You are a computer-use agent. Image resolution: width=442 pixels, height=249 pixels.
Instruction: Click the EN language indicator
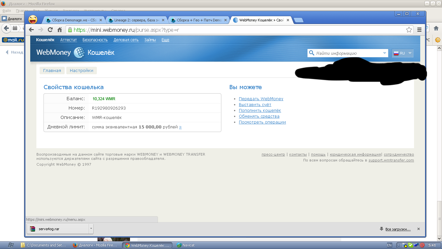(x=389, y=245)
